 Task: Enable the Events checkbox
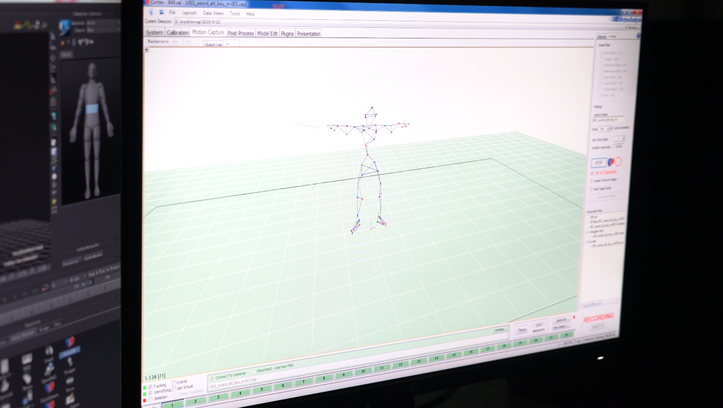[174, 383]
